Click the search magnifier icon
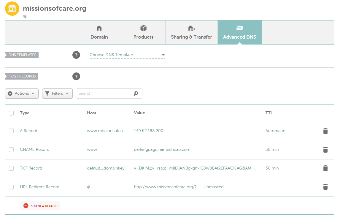351x220 pixels. [136, 94]
